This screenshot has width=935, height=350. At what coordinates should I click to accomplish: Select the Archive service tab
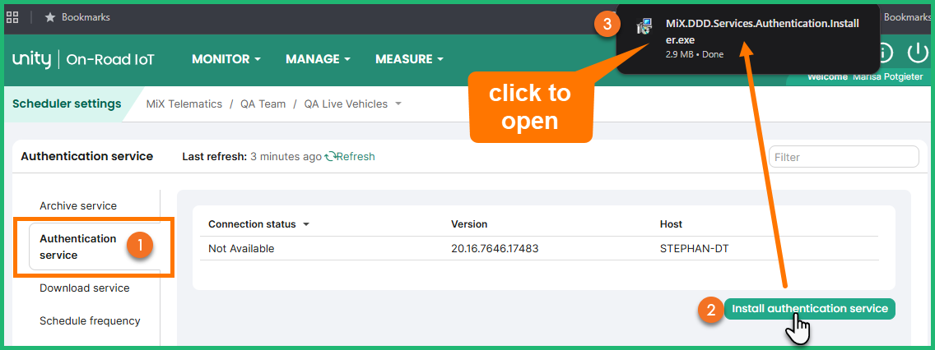pyautogui.click(x=78, y=206)
